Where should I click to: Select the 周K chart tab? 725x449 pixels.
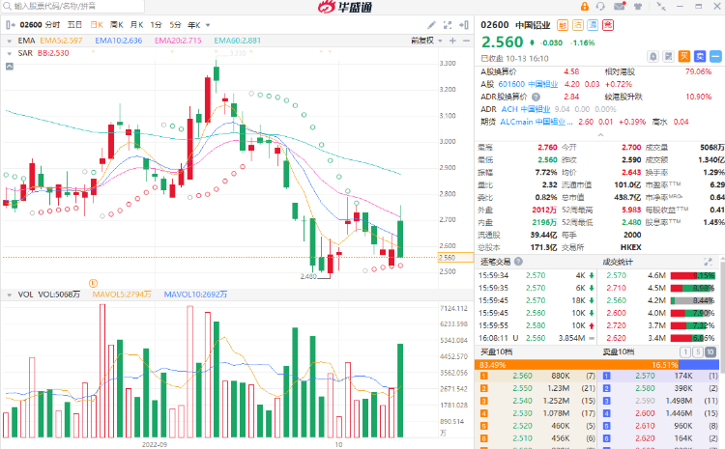[117, 25]
